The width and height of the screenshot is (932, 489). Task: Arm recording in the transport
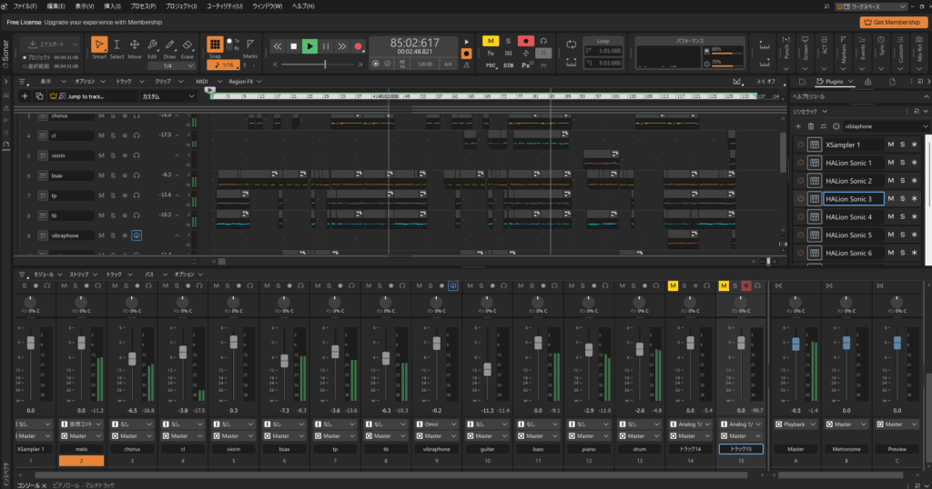tap(358, 46)
